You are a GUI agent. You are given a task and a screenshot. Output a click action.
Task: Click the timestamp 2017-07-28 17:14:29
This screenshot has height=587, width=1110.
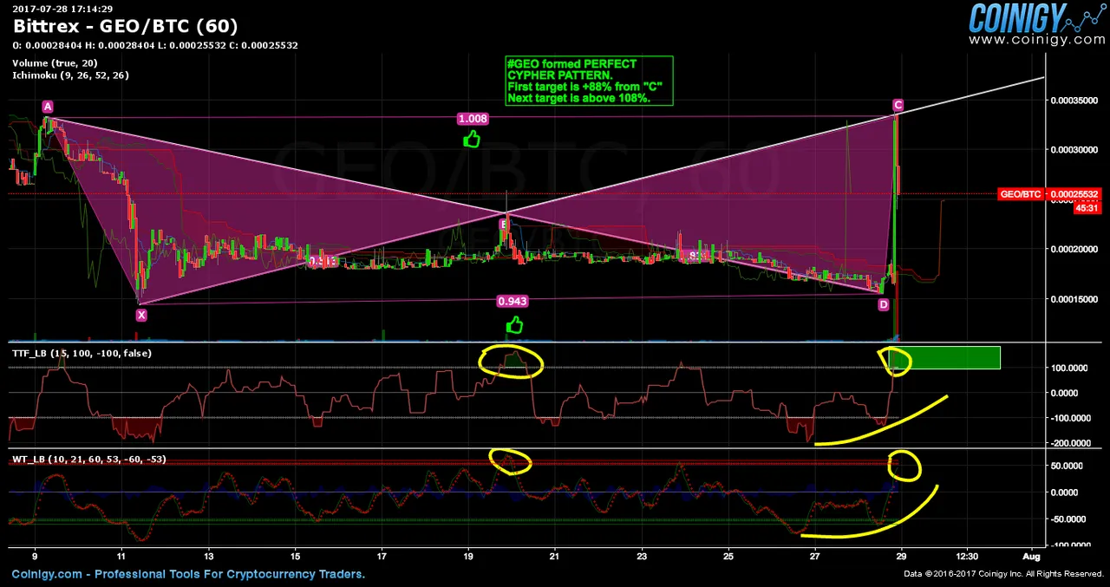click(62, 9)
